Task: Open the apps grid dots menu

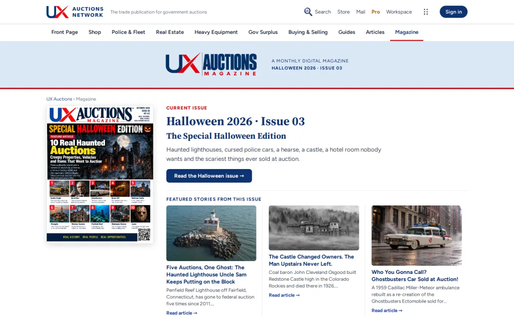Action: 426,12
